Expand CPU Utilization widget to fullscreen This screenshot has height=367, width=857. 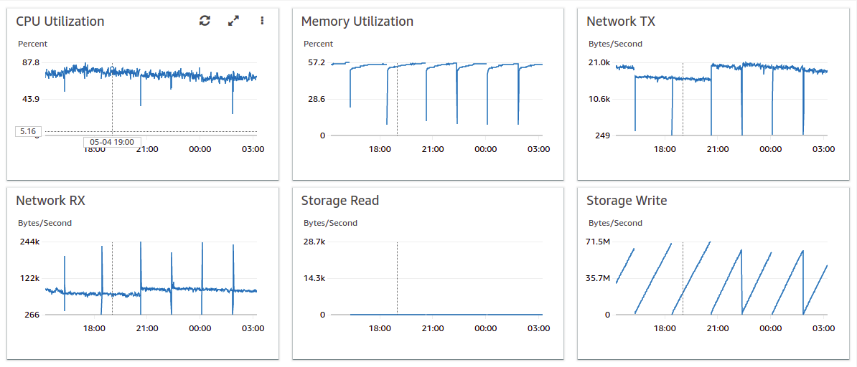pos(233,21)
